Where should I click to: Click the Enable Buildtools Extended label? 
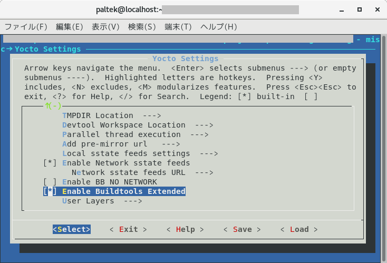point(124,191)
